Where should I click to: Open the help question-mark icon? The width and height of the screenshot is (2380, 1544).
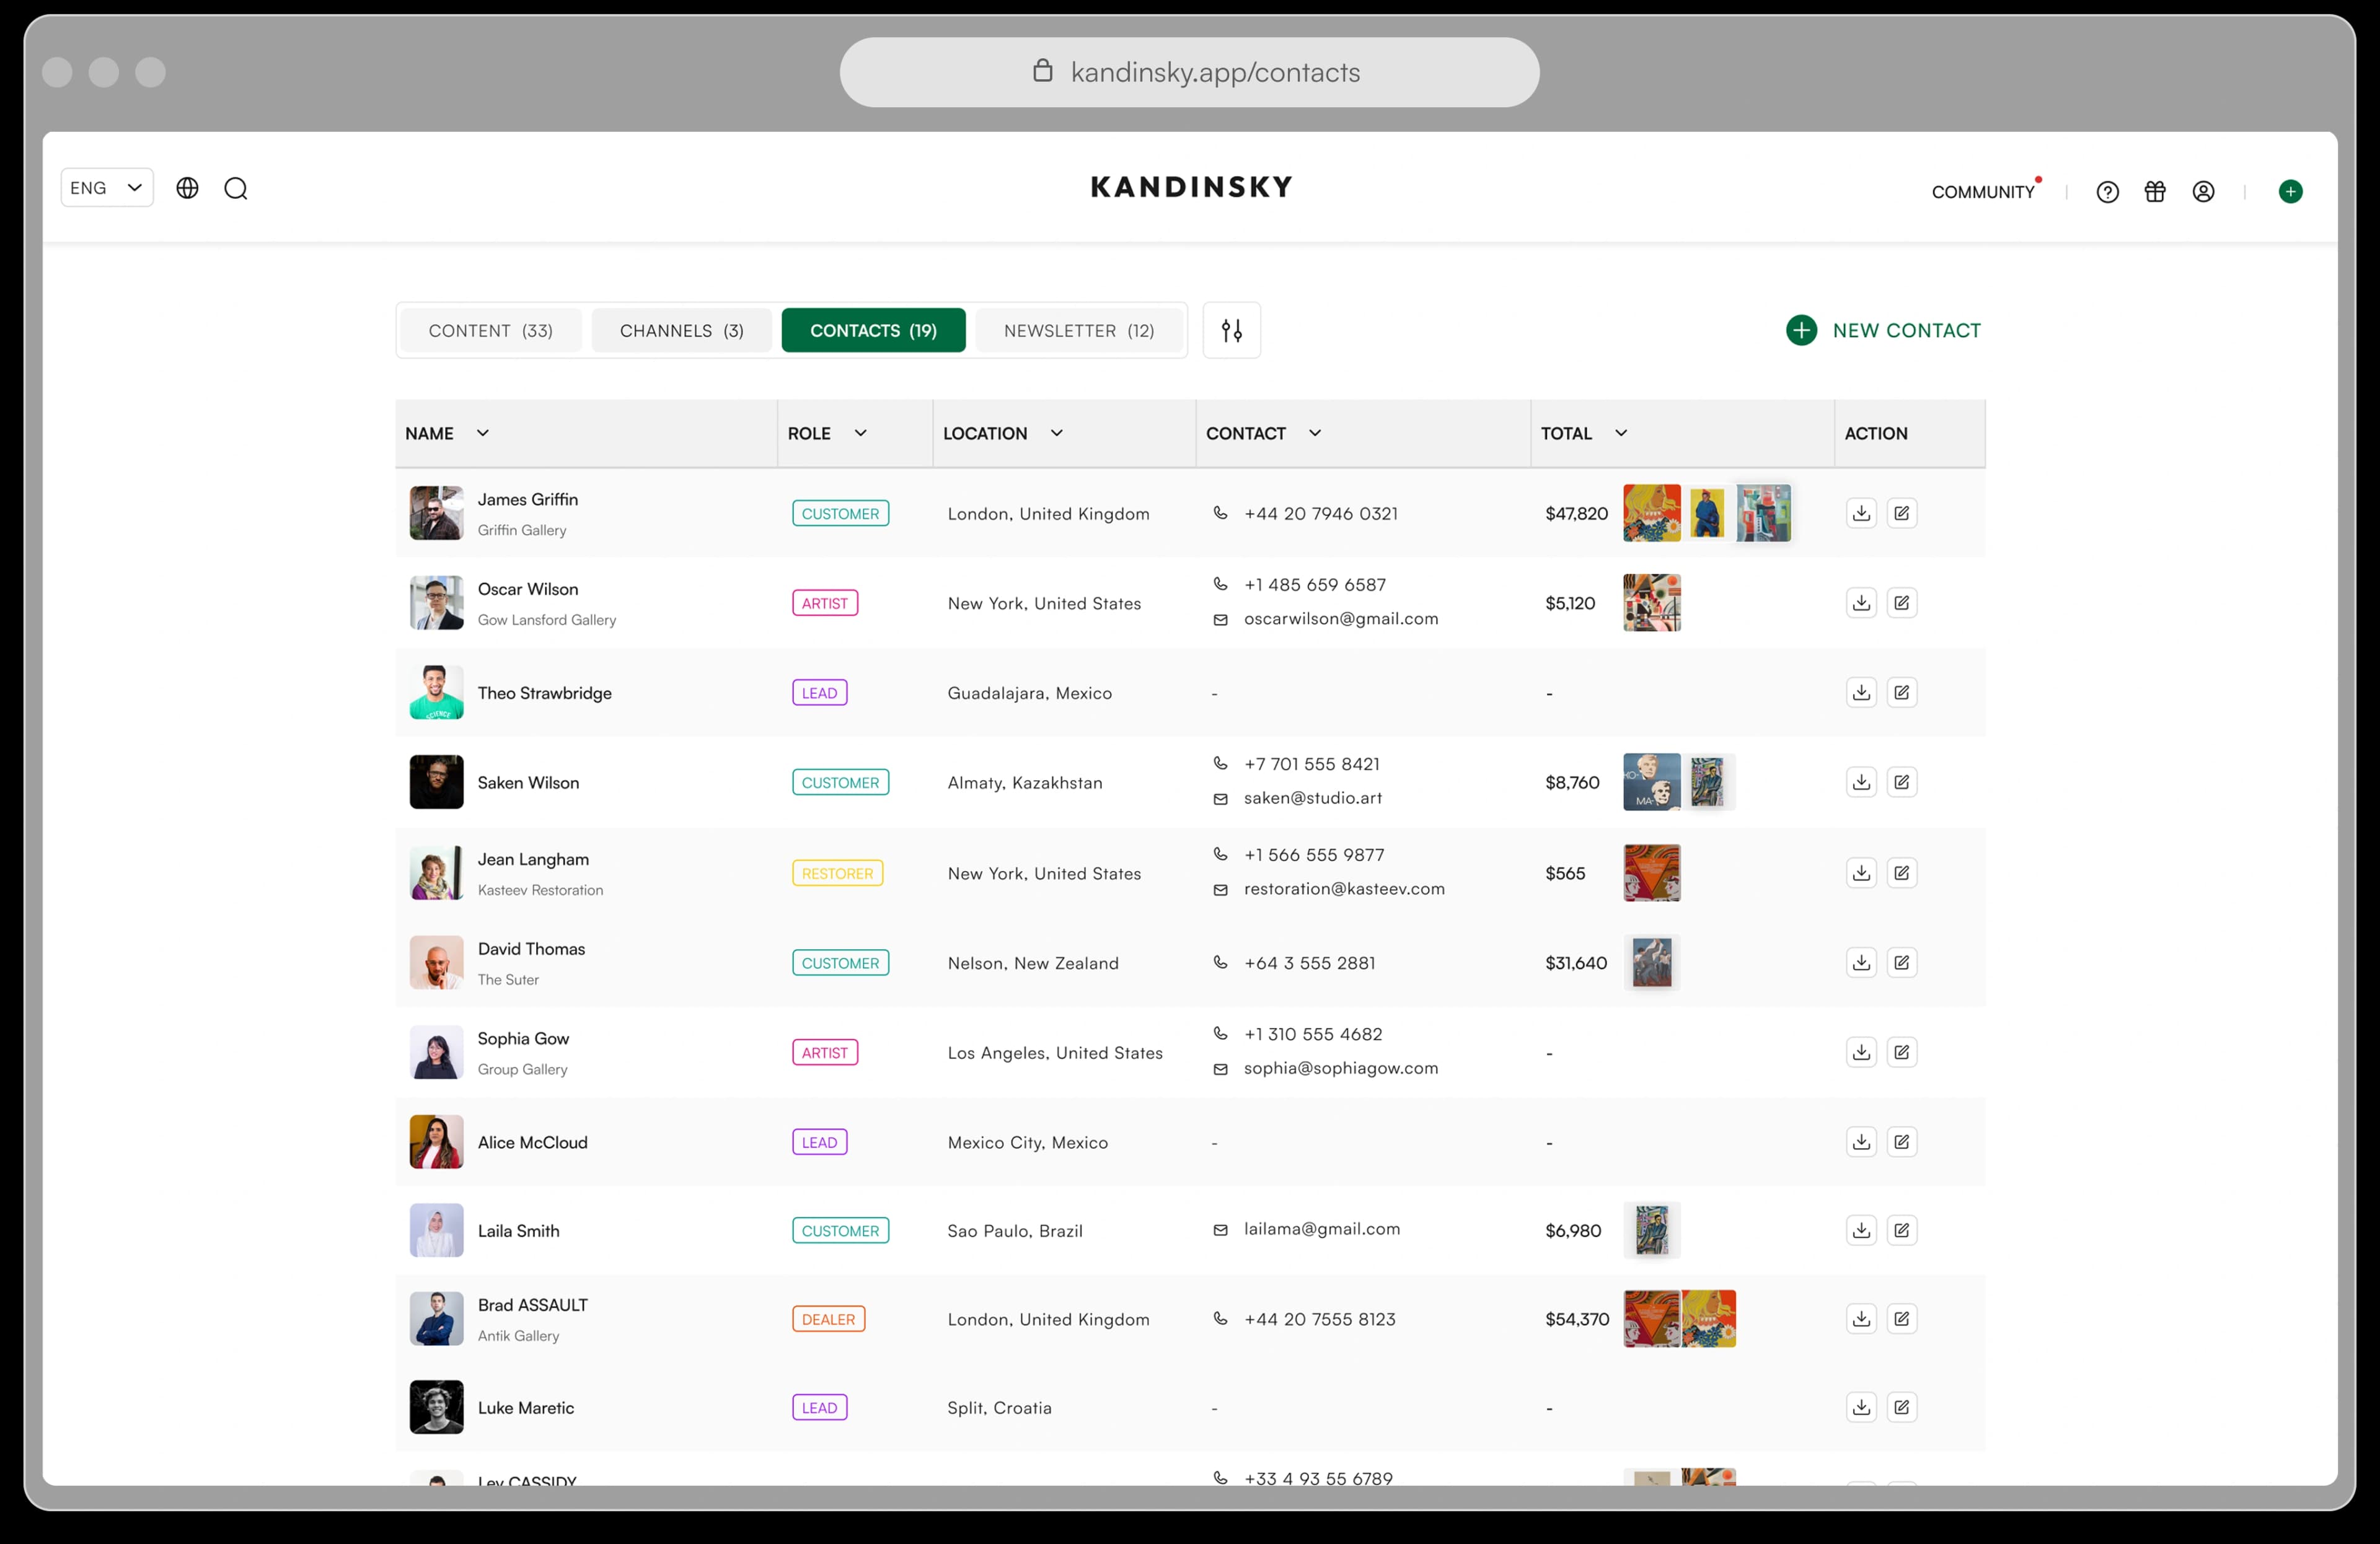2107,192
